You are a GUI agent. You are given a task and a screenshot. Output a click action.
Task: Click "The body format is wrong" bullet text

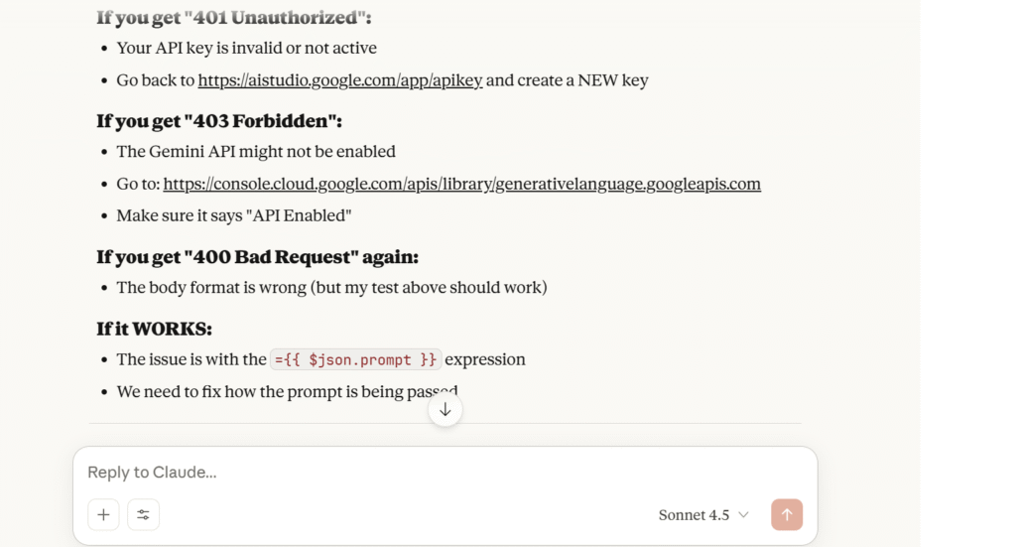(331, 288)
